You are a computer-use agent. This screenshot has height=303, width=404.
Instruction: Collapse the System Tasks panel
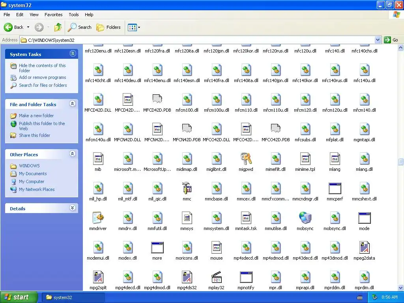73,54
